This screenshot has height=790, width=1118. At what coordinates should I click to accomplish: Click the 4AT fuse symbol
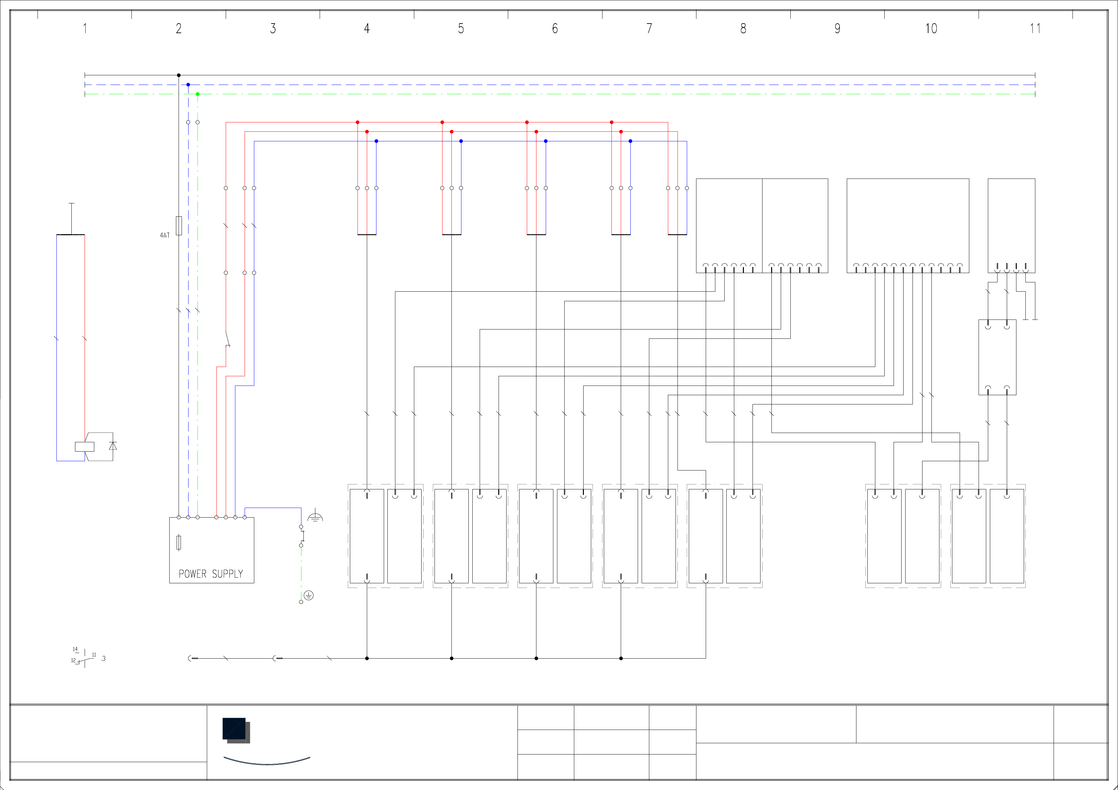click(179, 225)
